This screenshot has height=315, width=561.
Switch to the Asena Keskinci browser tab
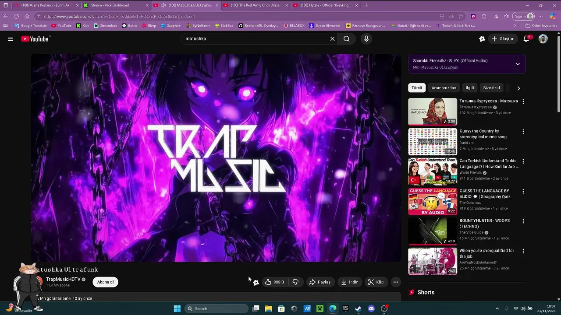tap(46, 5)
